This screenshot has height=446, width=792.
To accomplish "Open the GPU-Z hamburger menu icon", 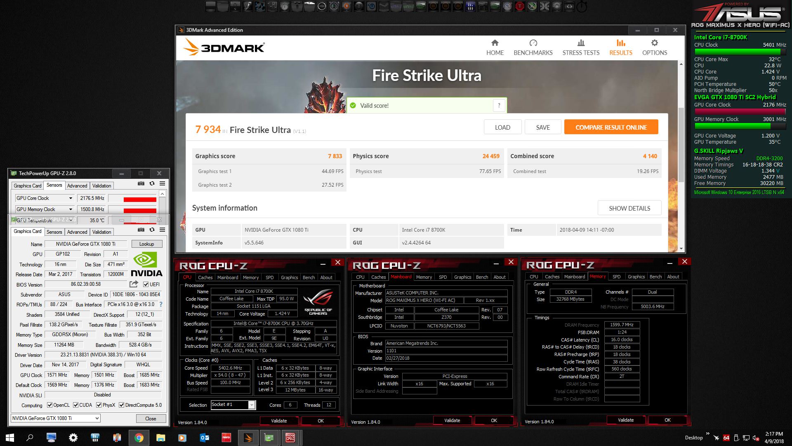I will (163, 230).
